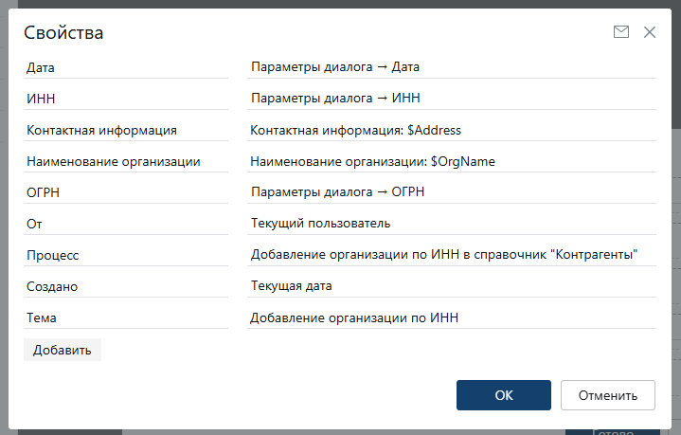The image size is (681, 435).
Task: Click the Отменить button
Action: click(x=607, y=395)
